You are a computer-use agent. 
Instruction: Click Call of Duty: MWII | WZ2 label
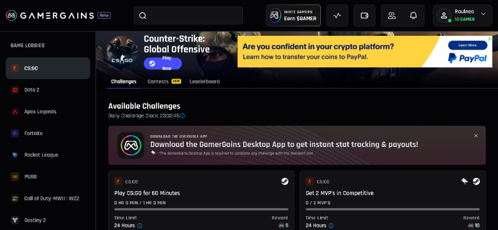click(x=51, y=198)
